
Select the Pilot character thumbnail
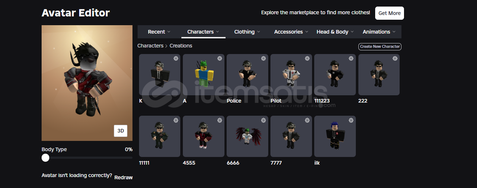291,75
